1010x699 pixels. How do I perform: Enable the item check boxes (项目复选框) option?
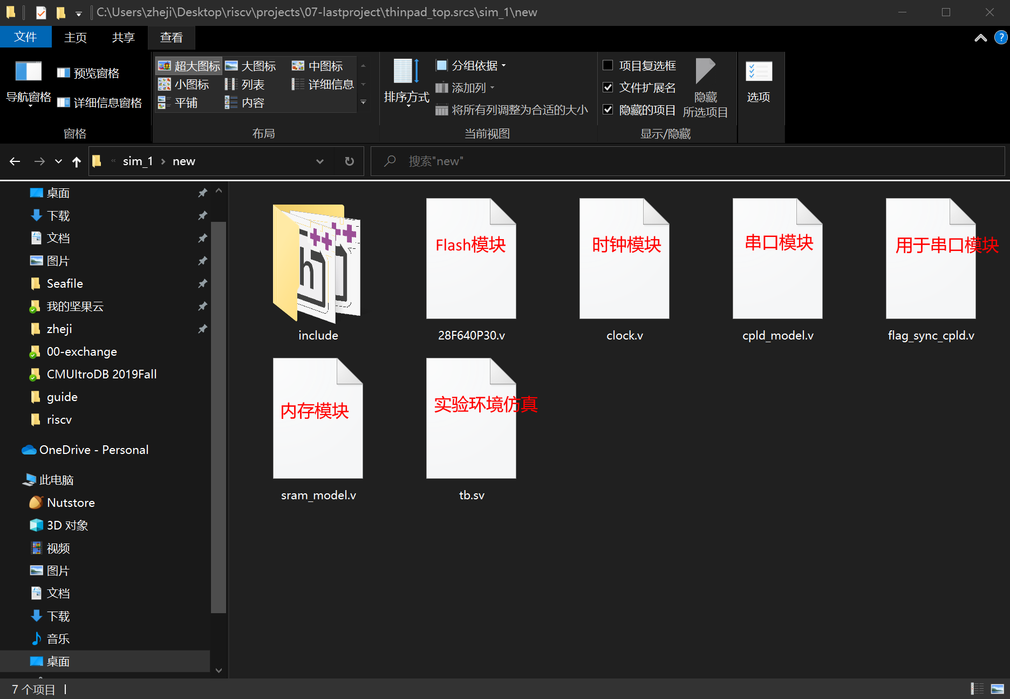[x=608, y=65]
